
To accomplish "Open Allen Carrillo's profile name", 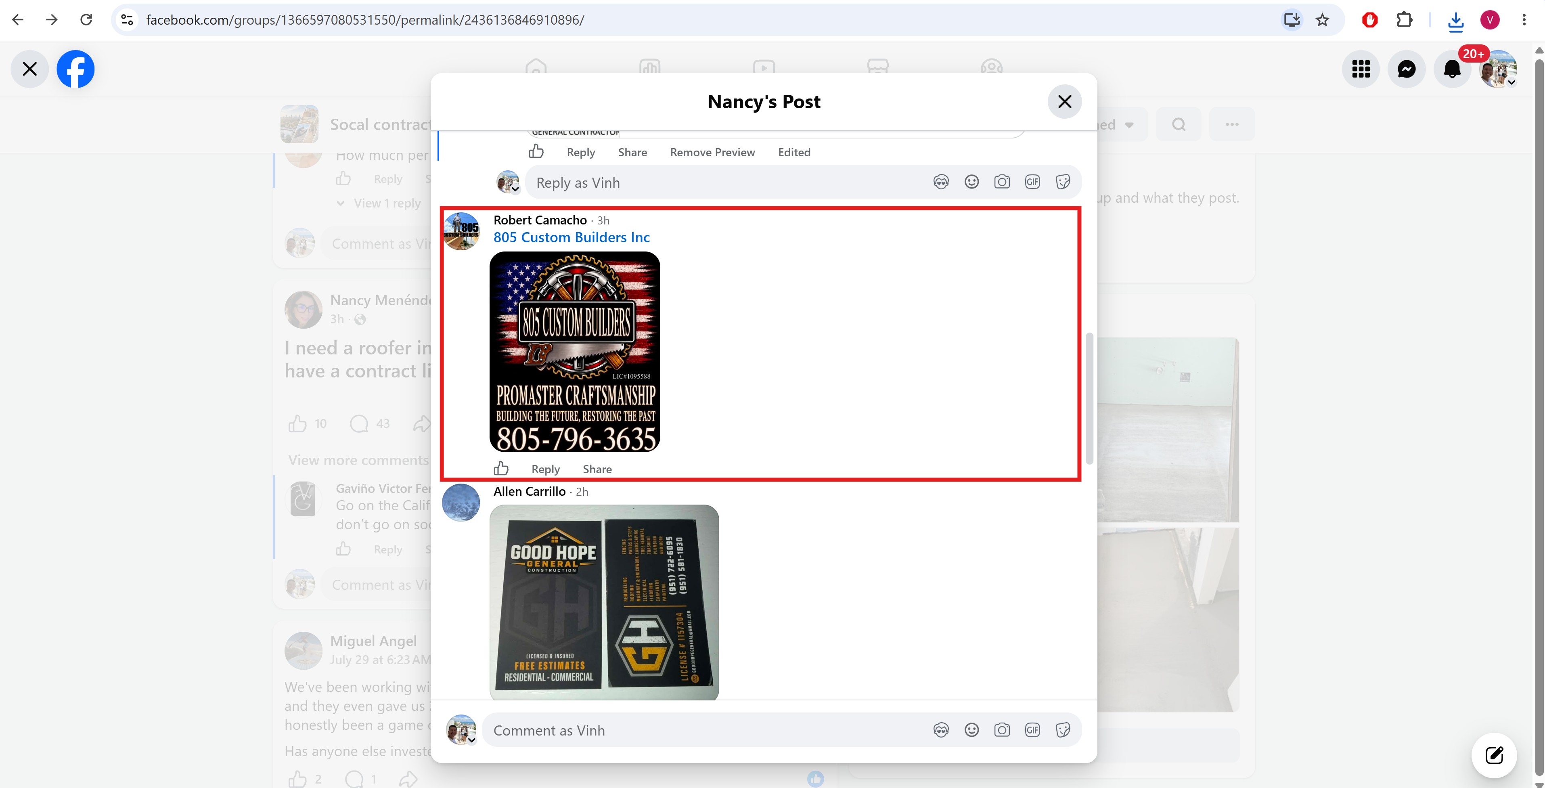I will (x=530, y=492).
